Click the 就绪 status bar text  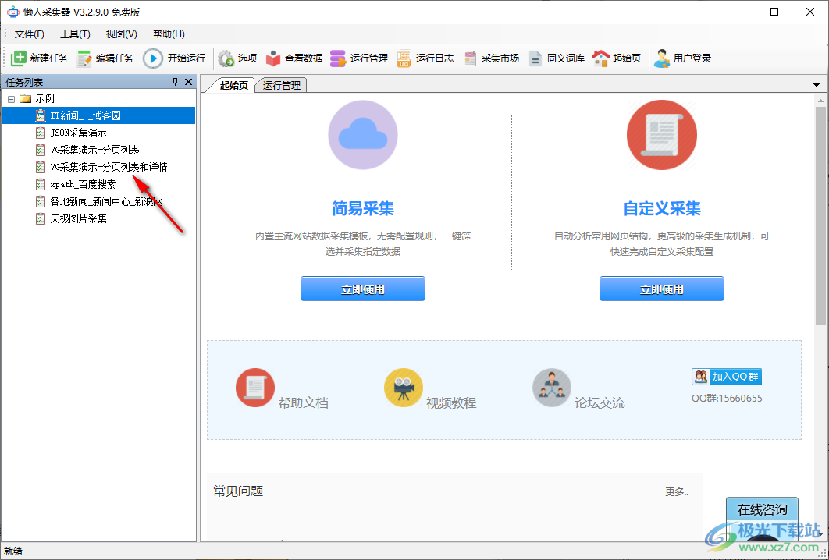coord(12,551)
